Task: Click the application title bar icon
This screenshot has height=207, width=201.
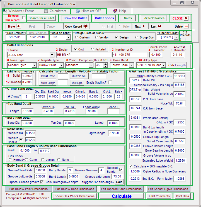Action: [5, 4]
